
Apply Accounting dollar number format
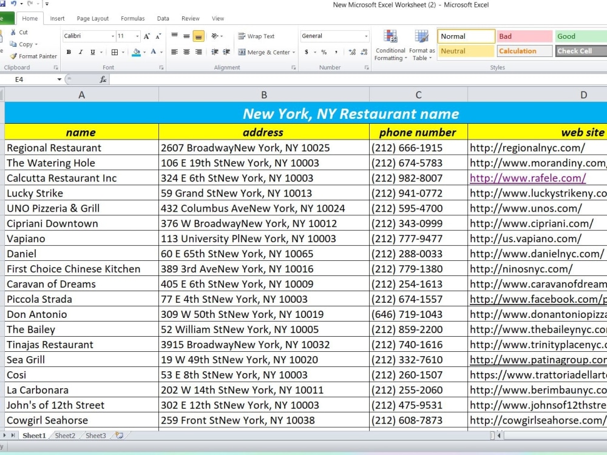[x=306, y=52]
